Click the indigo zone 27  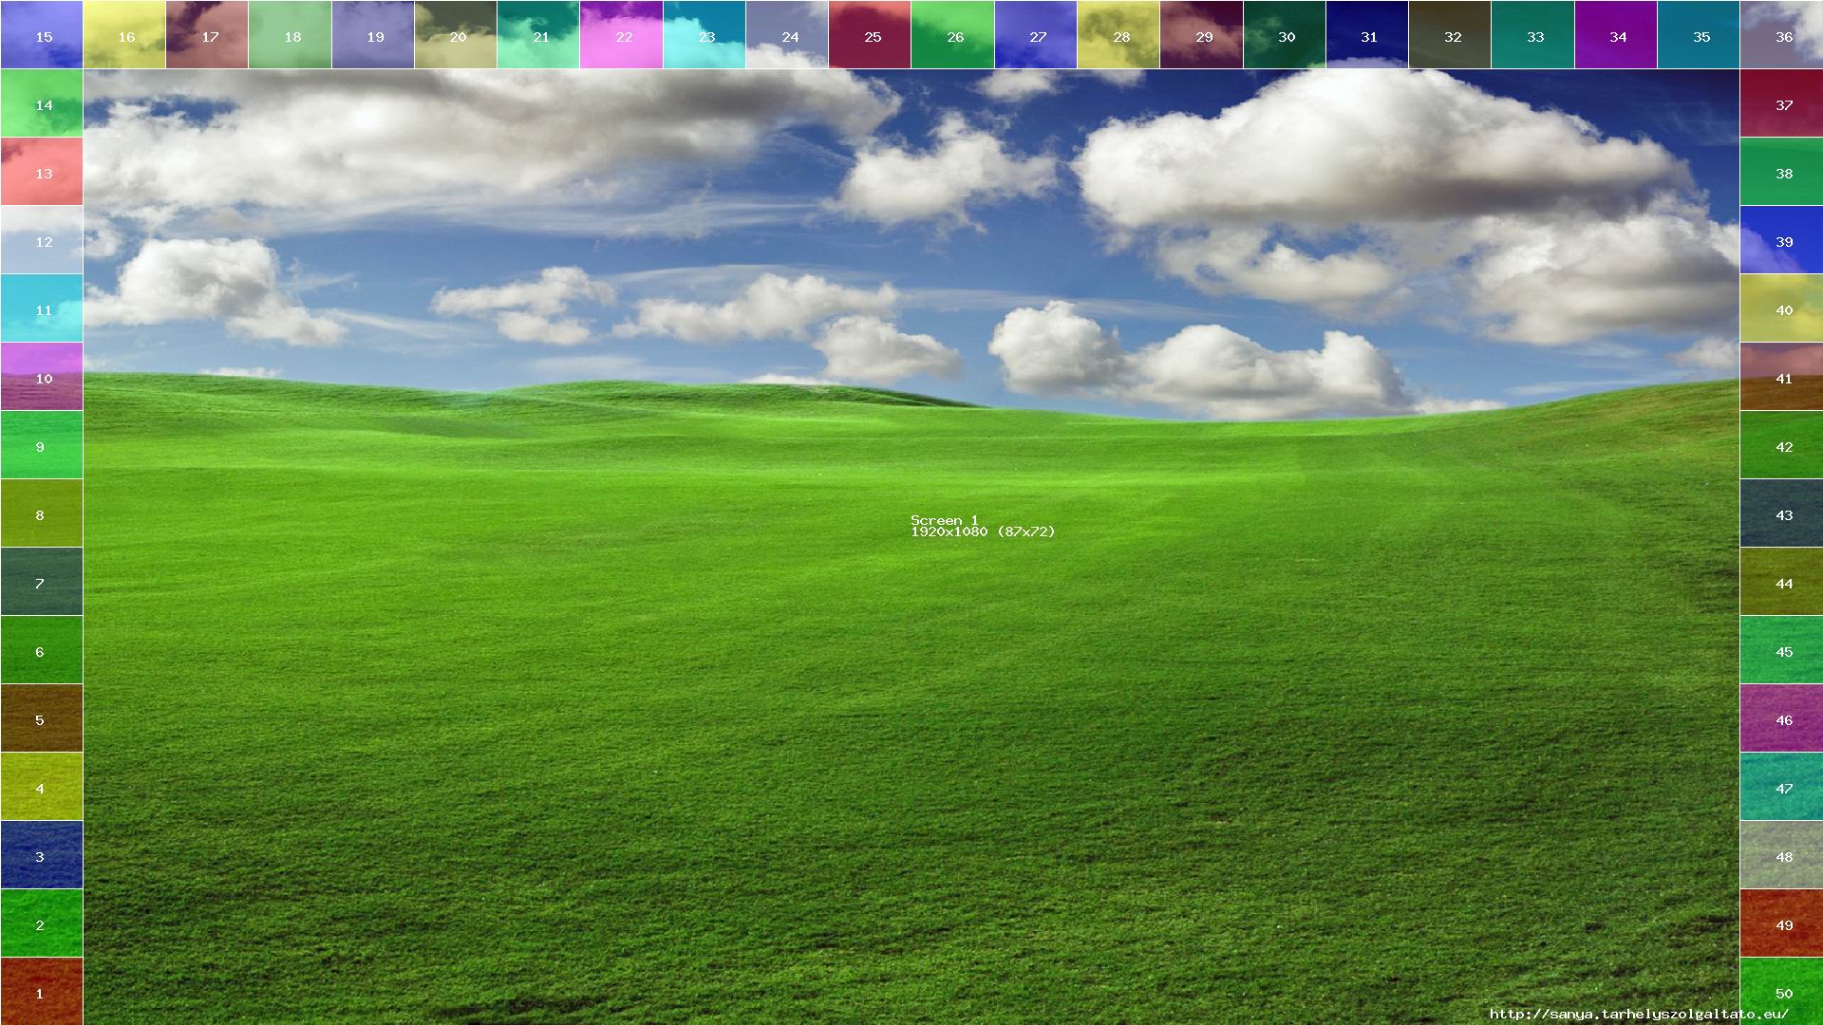pyautogui.click(x=1036, y=34)
